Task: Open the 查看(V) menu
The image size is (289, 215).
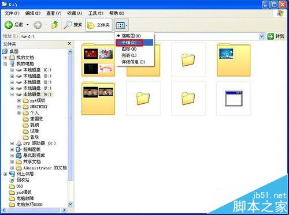Action: point(54,13)
